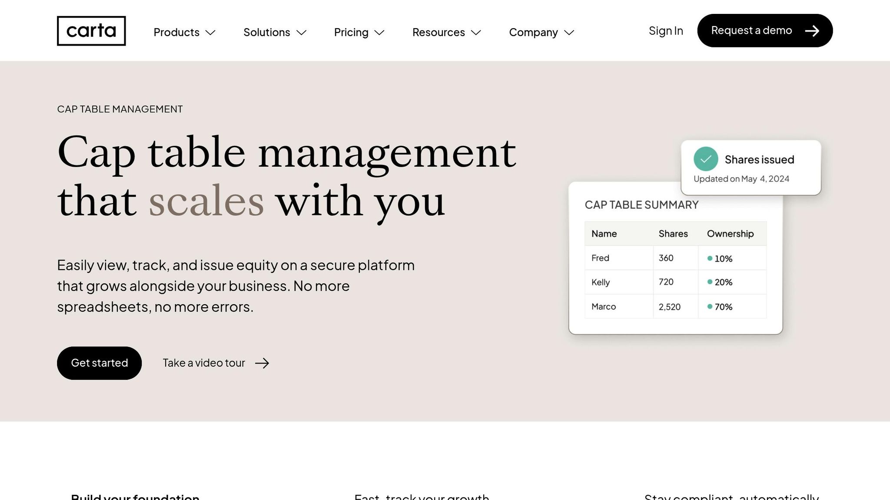The image size is (890, 500).
Task: Click green dot beside 10% ownership
Action: [710, 258]
